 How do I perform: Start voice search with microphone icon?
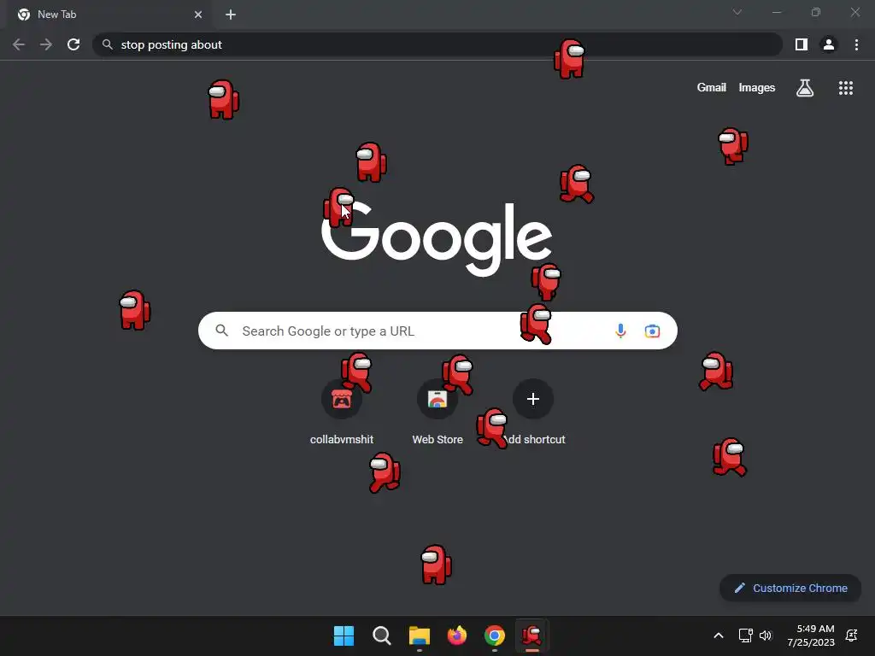[x=620, y=331]
